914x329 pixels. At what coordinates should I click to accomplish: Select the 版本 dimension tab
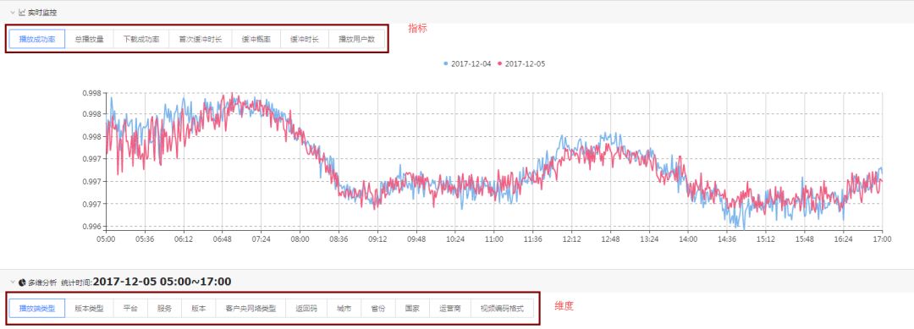coord(199,309)
